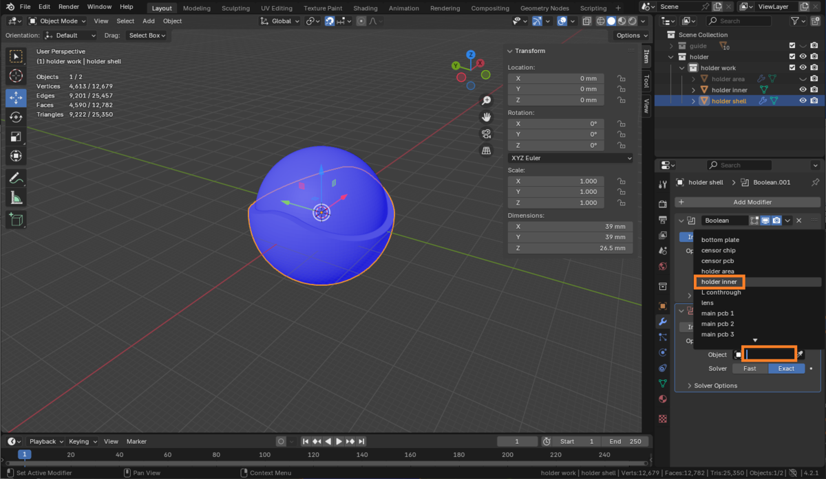The height and width of the screenshot is (479, 826).
Task: Open the Edit menu
Action: [x=44, y=7]
